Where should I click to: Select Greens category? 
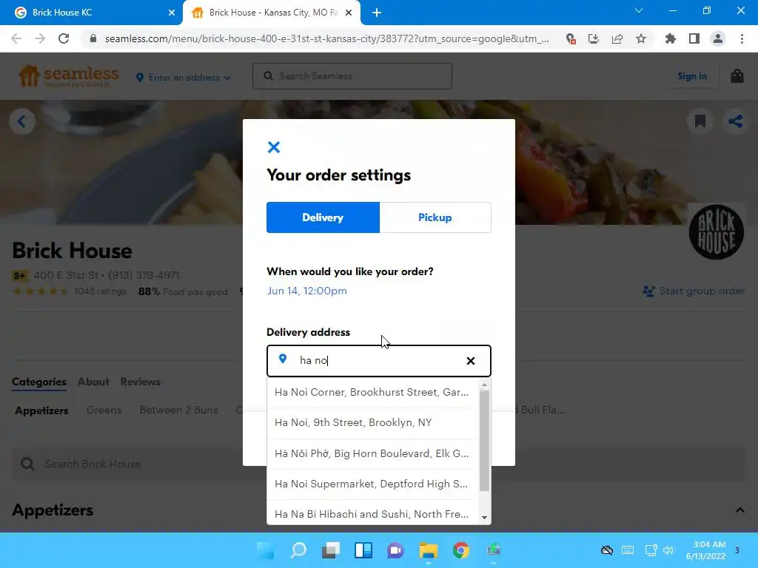(x=104, y=410)
